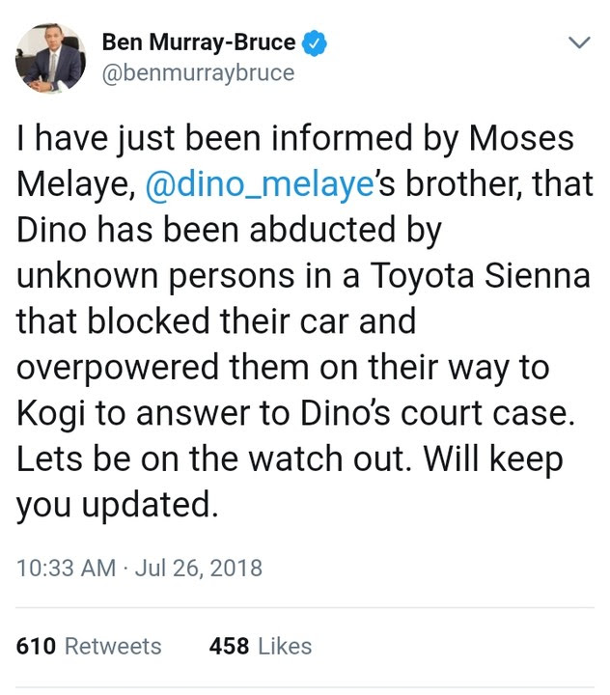Click the blue verified badge icon
610x695 pixels.
(x=315, y=42)
